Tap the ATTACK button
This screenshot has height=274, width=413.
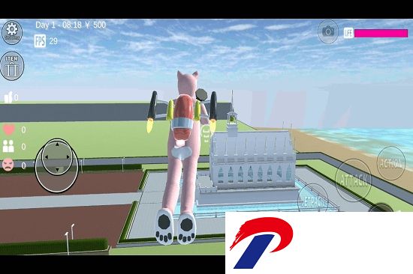pyautogui.click(x=354, y=180)
